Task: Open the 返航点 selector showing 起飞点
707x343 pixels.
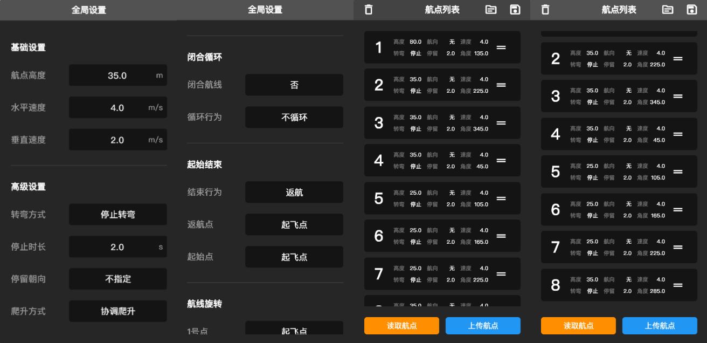Action: click(x=294, y=224)
